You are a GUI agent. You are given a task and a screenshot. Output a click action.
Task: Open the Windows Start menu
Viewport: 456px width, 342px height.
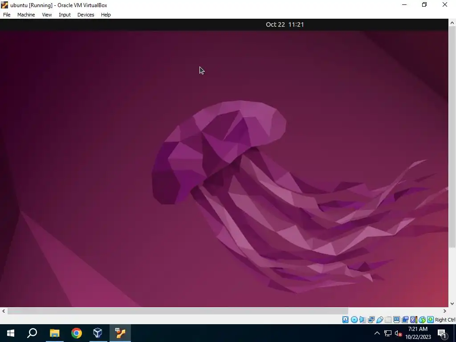(x=11, y=333)
